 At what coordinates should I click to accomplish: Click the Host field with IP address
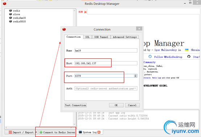tap(106, 63)
